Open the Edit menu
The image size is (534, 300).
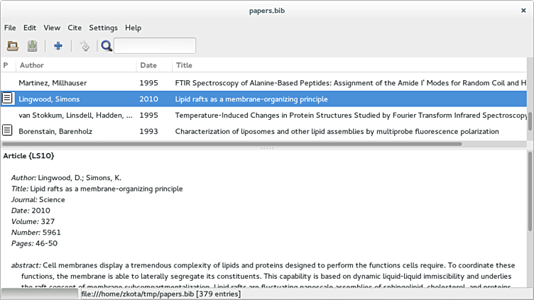coord(30,28)
